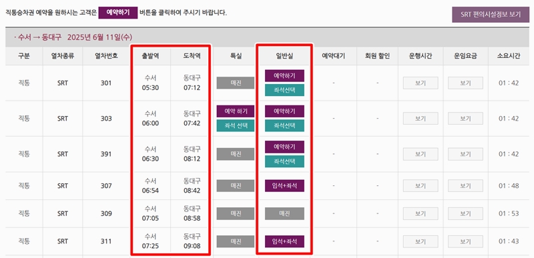This screenshot has height=258, width=534.
Task: View 운행시간 for train 301
Action: tap(421, 83)
